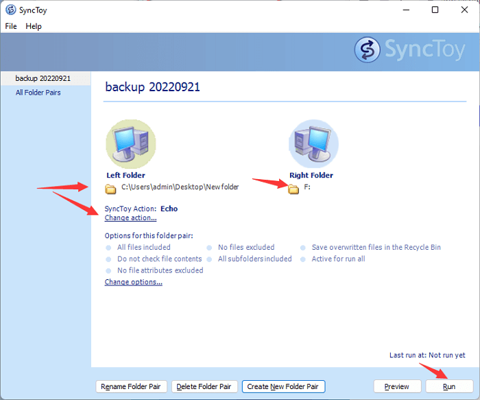Click the left folder path folder icon

(110, 189)
